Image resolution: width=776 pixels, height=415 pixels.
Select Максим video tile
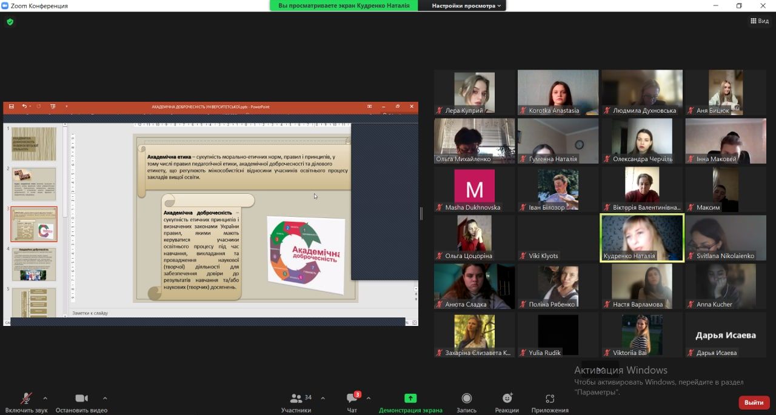726,189
